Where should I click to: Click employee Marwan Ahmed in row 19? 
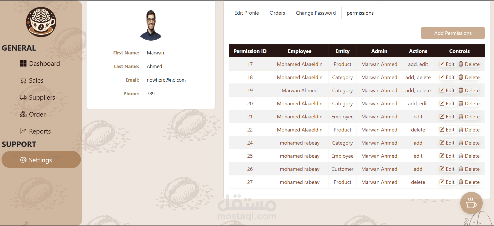pos(300,90)
